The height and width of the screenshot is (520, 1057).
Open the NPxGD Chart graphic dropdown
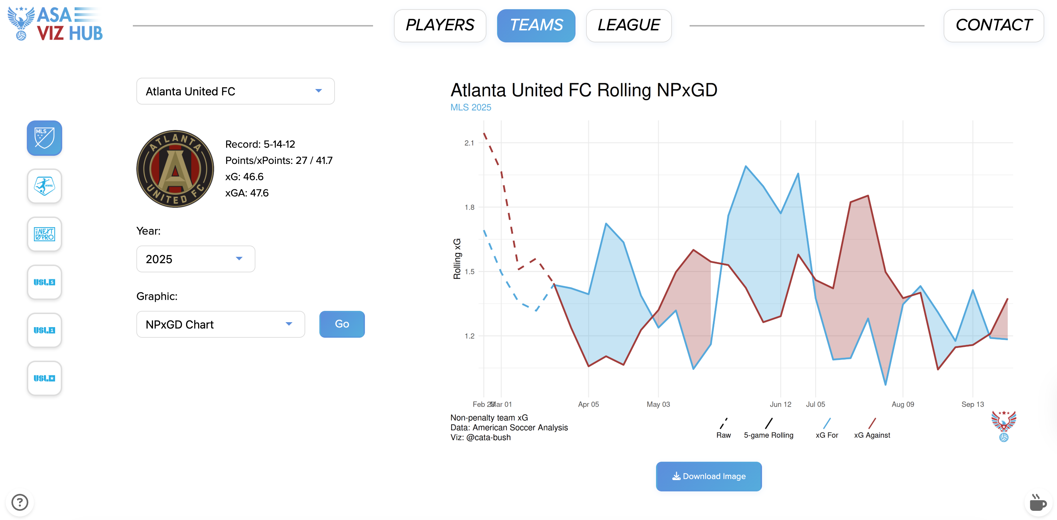pyautogui.click(x=220, y=324)
